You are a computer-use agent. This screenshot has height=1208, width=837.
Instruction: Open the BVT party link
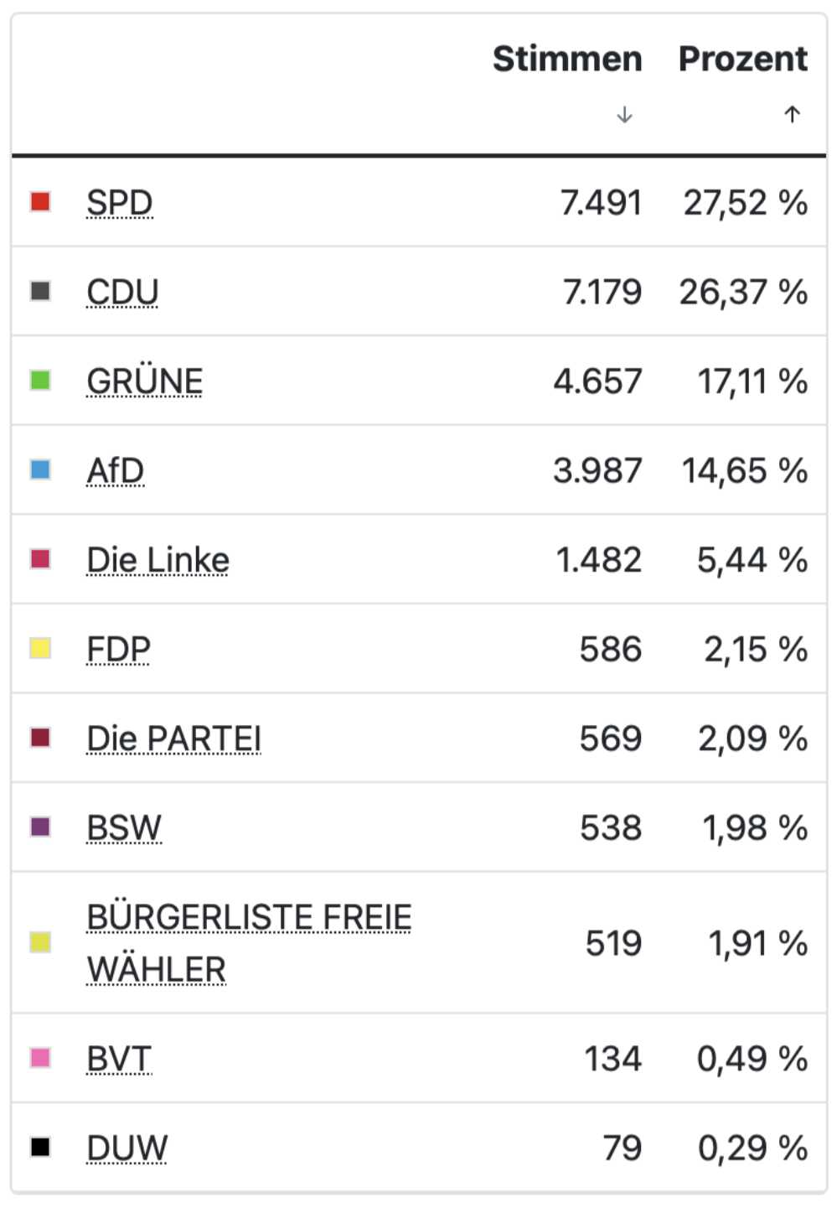point(119,1059)
